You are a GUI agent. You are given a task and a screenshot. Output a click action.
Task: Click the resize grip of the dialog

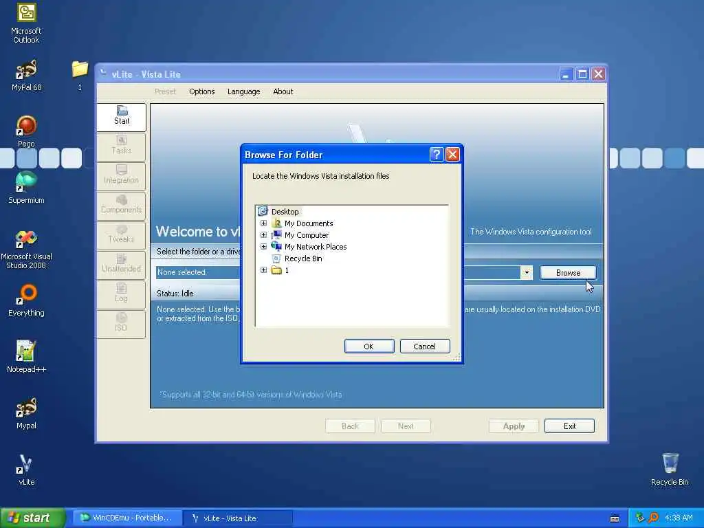click(x=457, y=357)
